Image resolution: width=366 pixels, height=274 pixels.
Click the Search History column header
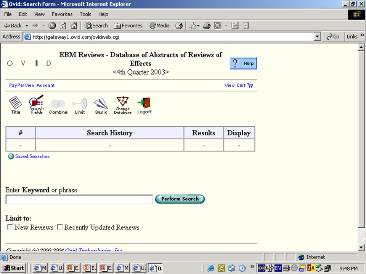click(110, 133)
